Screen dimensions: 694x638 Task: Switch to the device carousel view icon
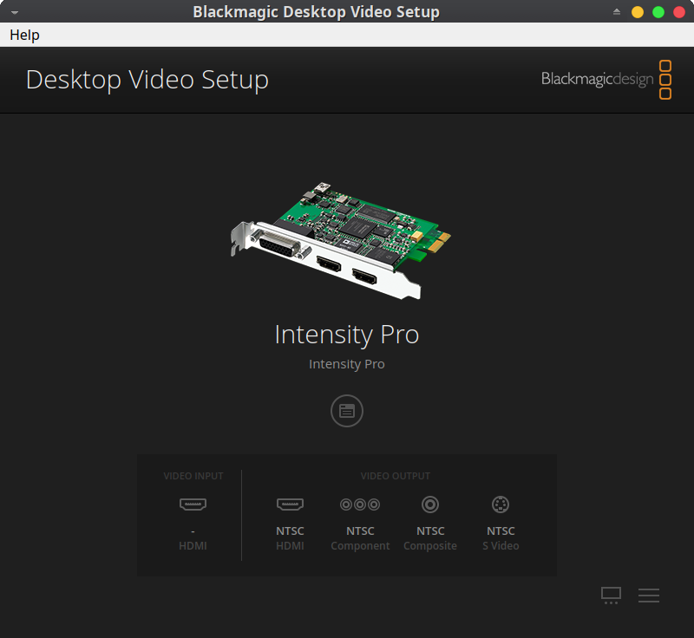click(x=611, y=595)
